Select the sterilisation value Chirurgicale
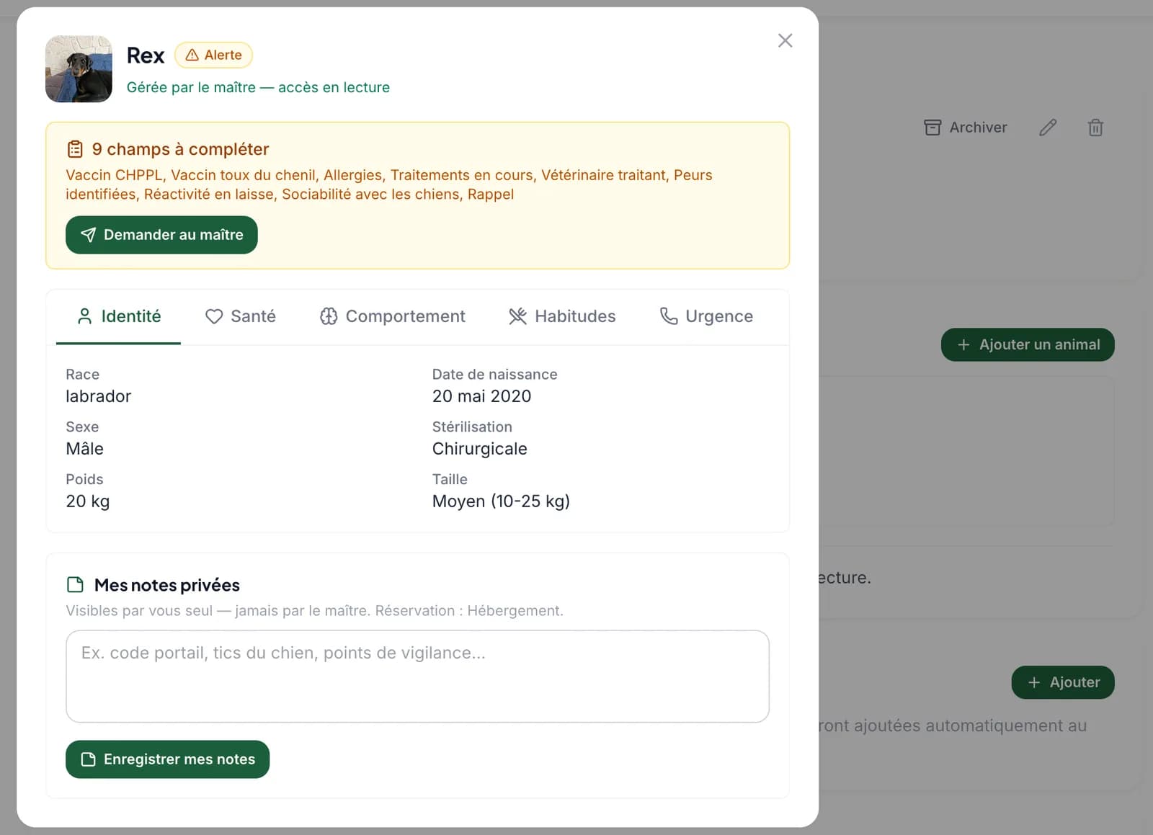The height and width of the screenshot is (835, 1153). 479,449
